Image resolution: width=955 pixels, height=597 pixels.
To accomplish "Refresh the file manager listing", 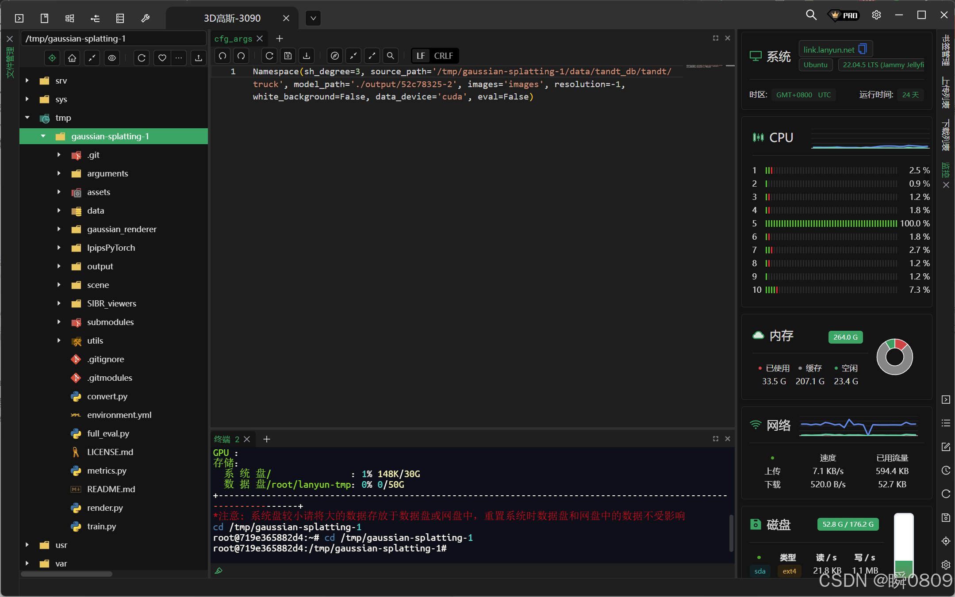I will pos(142,58).
